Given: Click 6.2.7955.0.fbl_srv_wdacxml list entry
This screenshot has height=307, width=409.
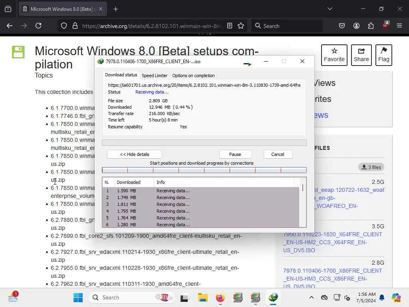Looking at the screenshot, I should point(145,272).
